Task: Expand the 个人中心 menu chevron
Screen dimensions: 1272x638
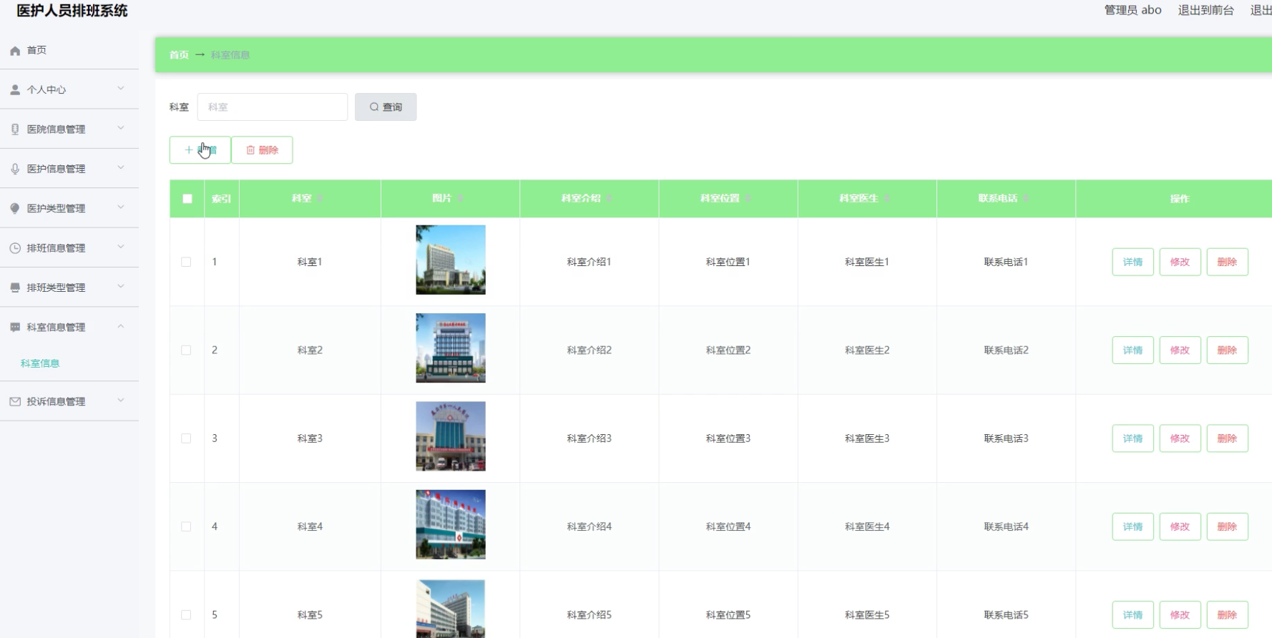Action: [121, 89]
